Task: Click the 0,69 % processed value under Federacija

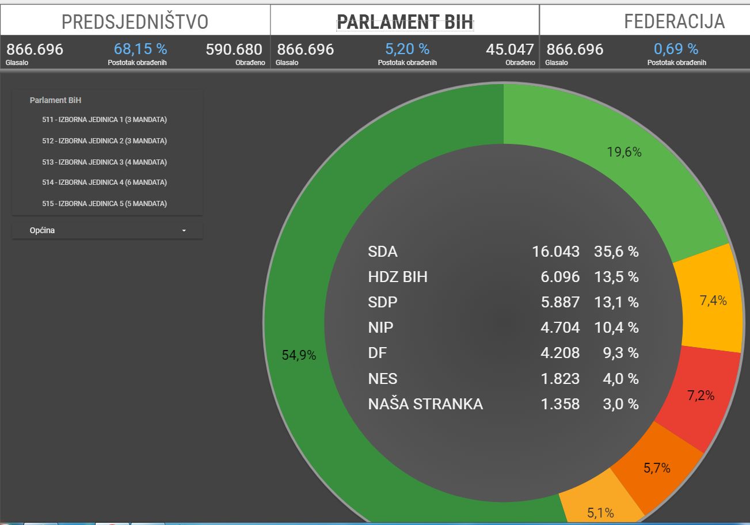Action: click(676, 49)
